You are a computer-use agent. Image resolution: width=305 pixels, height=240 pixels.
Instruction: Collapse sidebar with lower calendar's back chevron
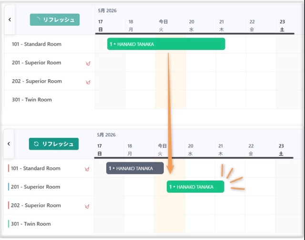(9, 144)
